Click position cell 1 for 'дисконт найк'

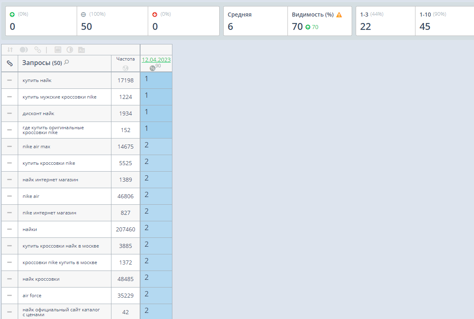pos(156,114)
